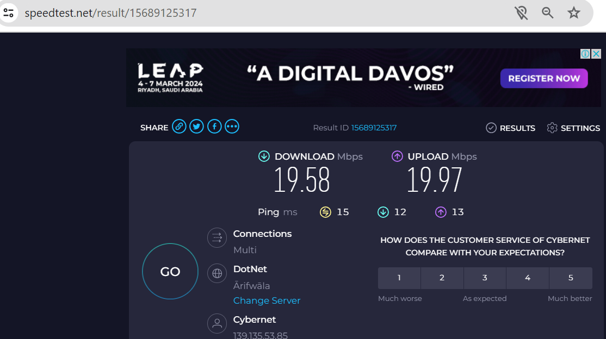Click the REGISTER NOW ad button
This screenshot has width=606, height=339.
(544, 78)
